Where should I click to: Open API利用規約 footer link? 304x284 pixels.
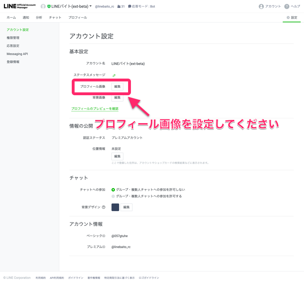57,278
